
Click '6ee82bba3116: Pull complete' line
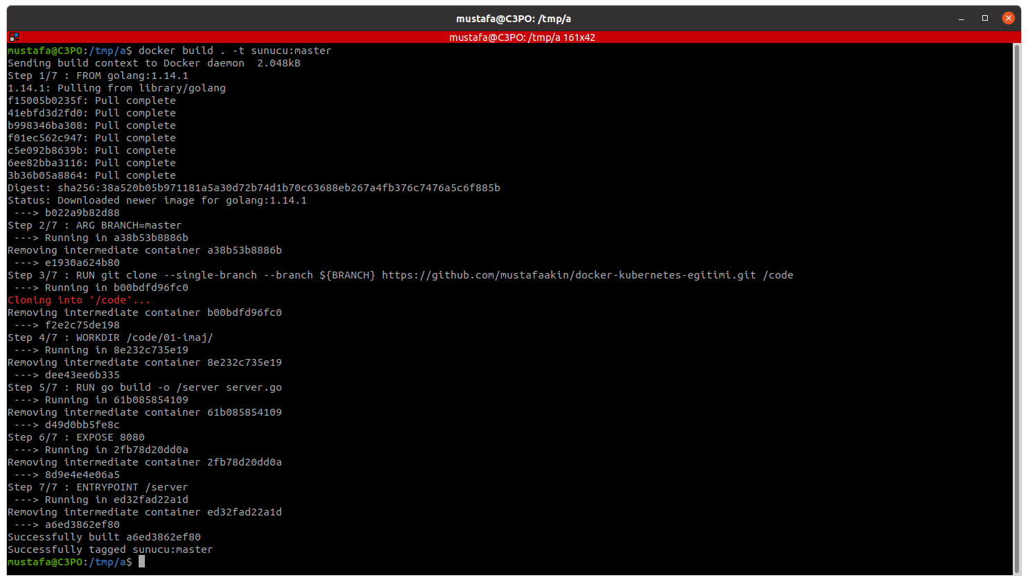click(92, 163)
